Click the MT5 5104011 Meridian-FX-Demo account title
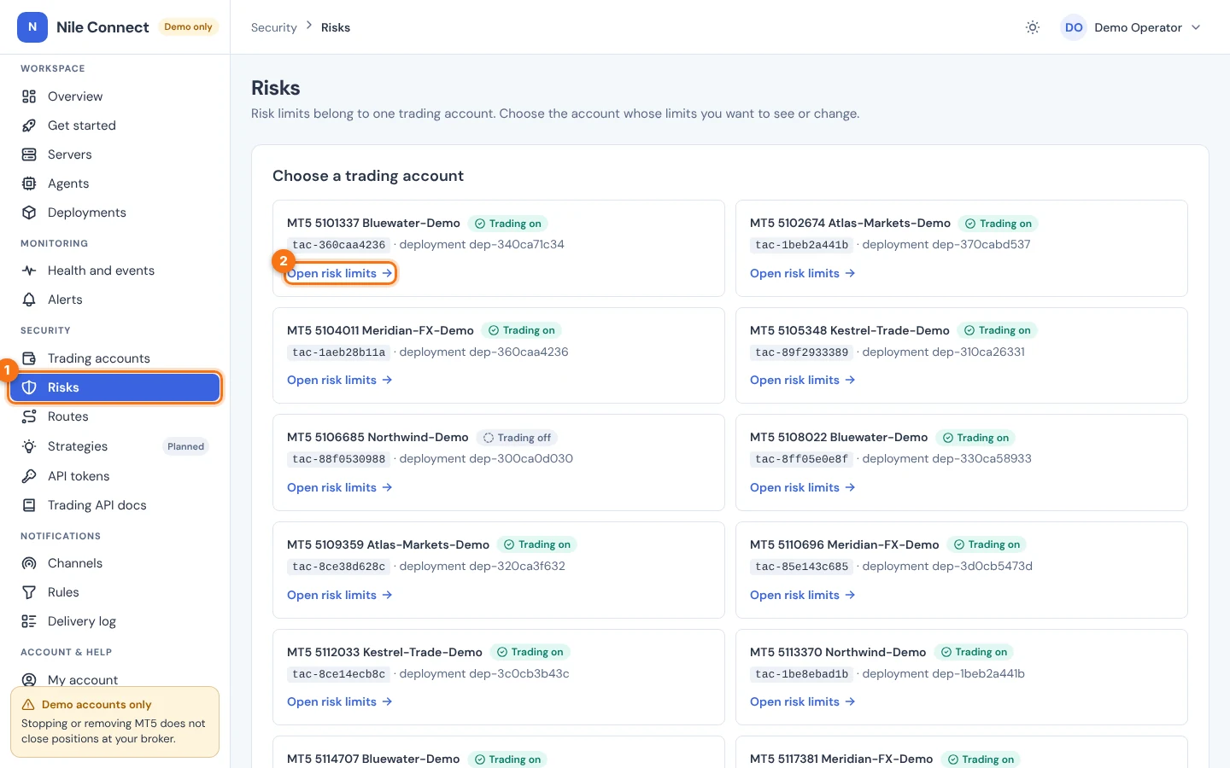The height and width of the screenshot is (768, 1230). [x=380, y=330]
